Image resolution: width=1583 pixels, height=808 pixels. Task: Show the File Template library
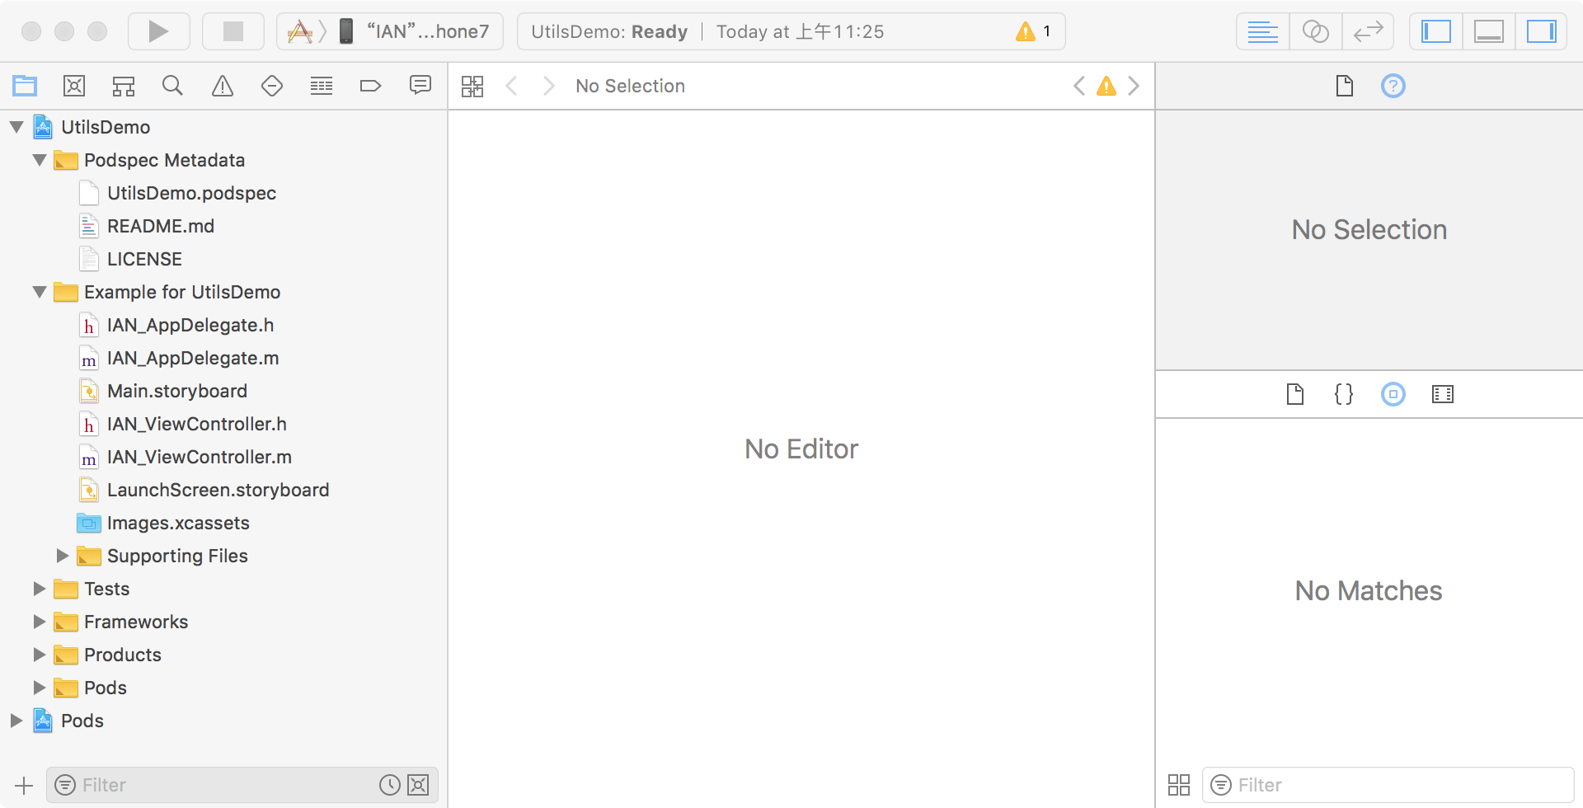point(1295,394)
